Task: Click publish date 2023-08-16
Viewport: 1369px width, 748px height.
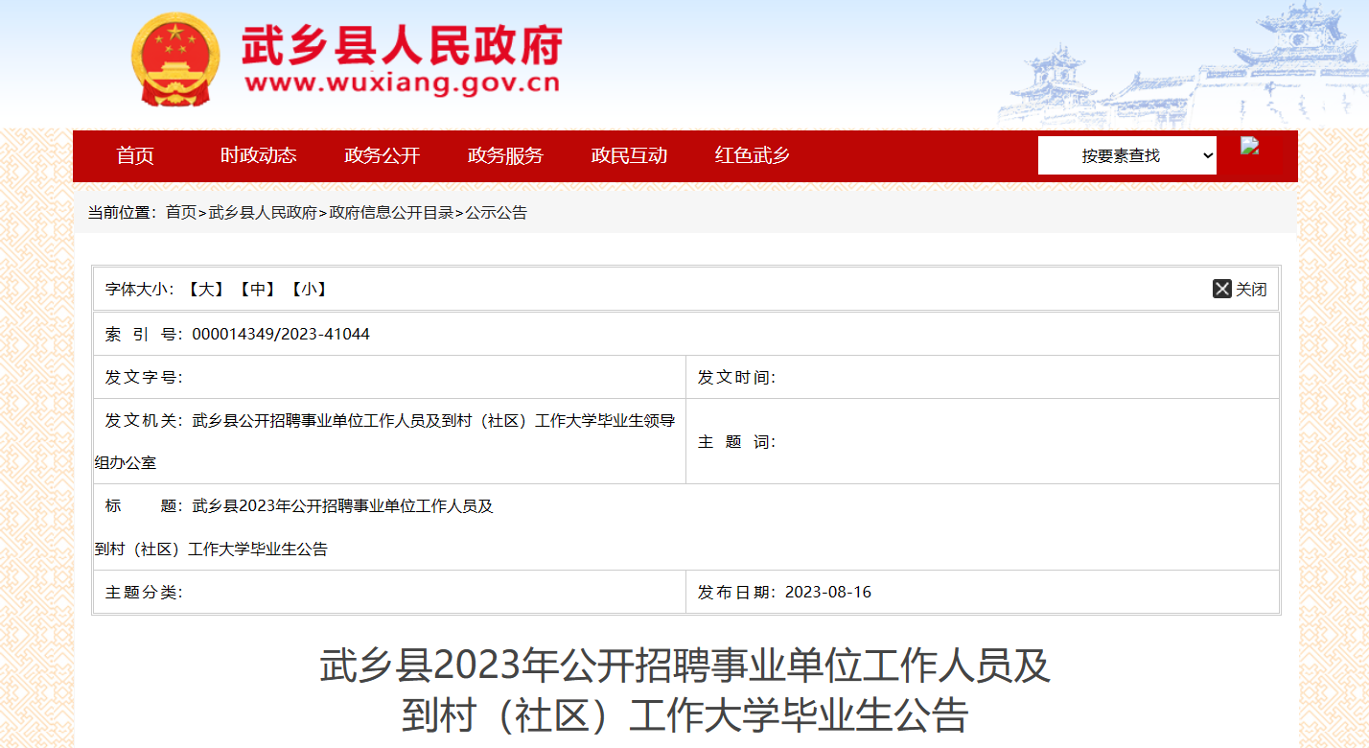Action: pyautogui.click(x=828, y=593)
